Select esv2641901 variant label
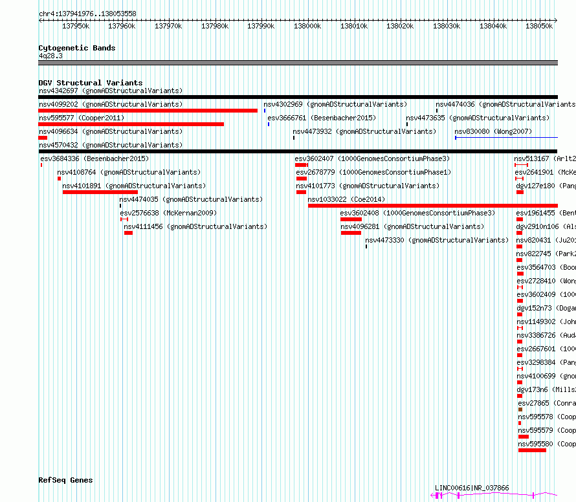 (x=545, y=172)
